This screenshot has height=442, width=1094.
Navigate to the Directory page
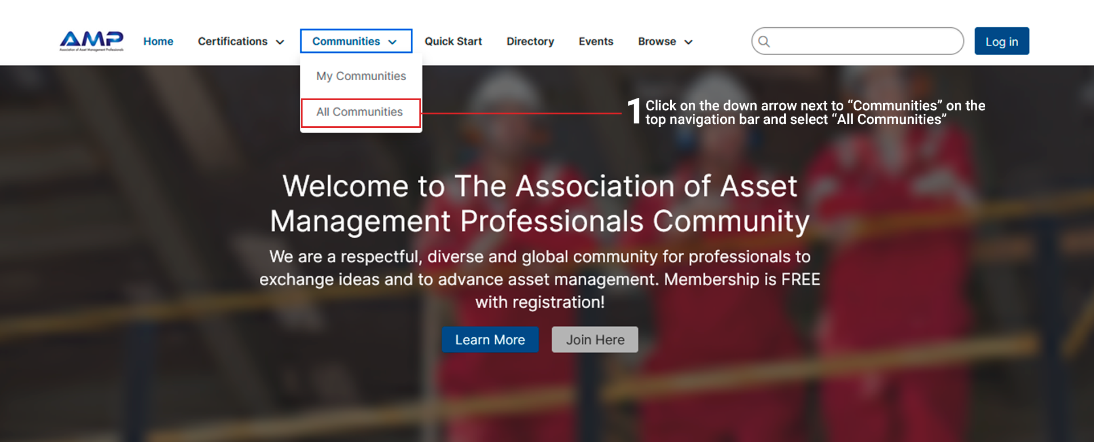(530, 42)
